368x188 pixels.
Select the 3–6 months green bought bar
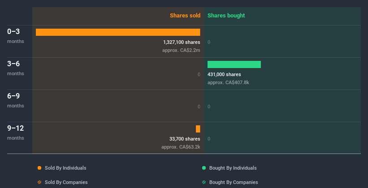[234, 64]
